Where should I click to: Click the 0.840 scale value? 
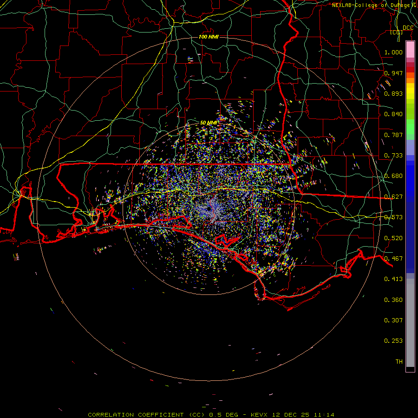(x=393, y=114)
